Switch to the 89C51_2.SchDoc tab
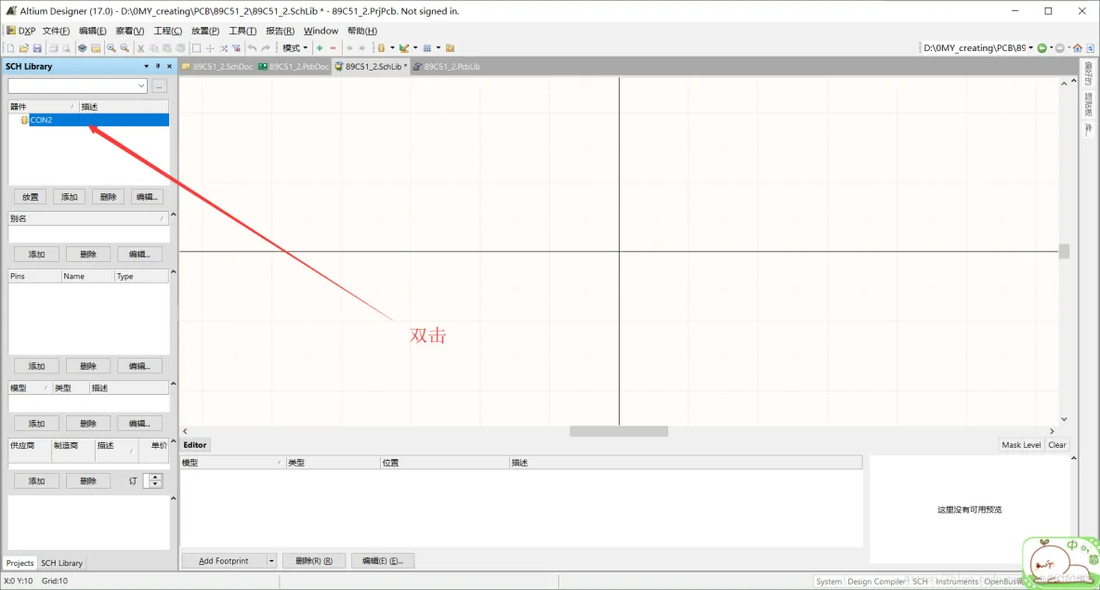Screen dimensions: 1100x590 point(216,67)
